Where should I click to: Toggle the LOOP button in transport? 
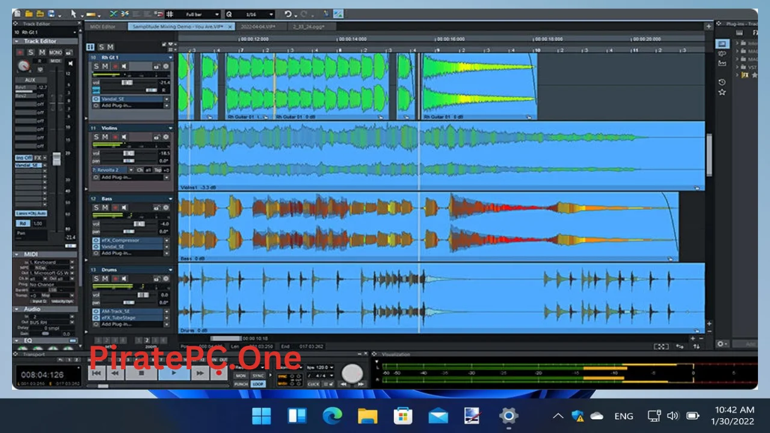coord(258,384)
